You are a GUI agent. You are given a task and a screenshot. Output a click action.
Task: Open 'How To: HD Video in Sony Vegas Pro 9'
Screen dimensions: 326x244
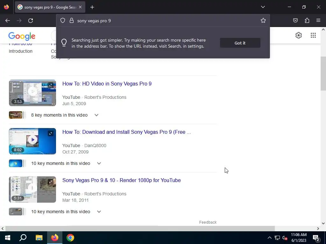coord(107,84)
